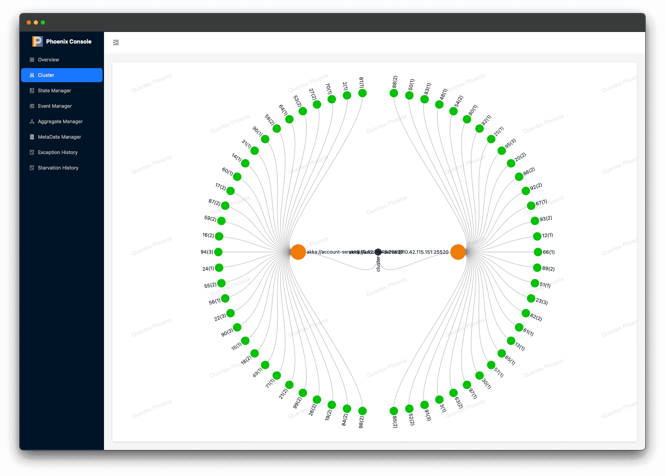Click the MetaData Manager icon
The width and height of the screenshot is (665, 476).
coord(32,137)
